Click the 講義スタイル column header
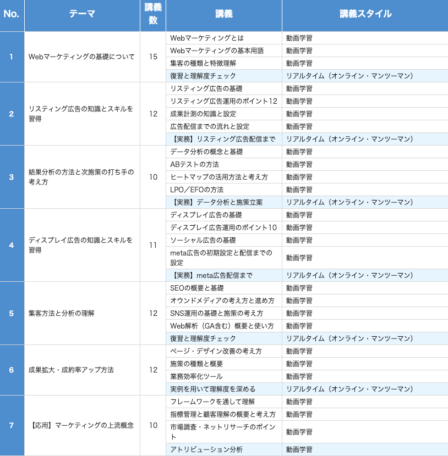 tap(365, 15)
